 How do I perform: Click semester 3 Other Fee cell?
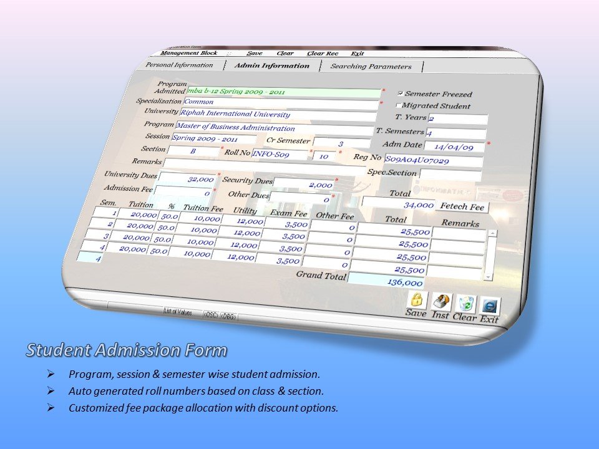tap(329, 251)
